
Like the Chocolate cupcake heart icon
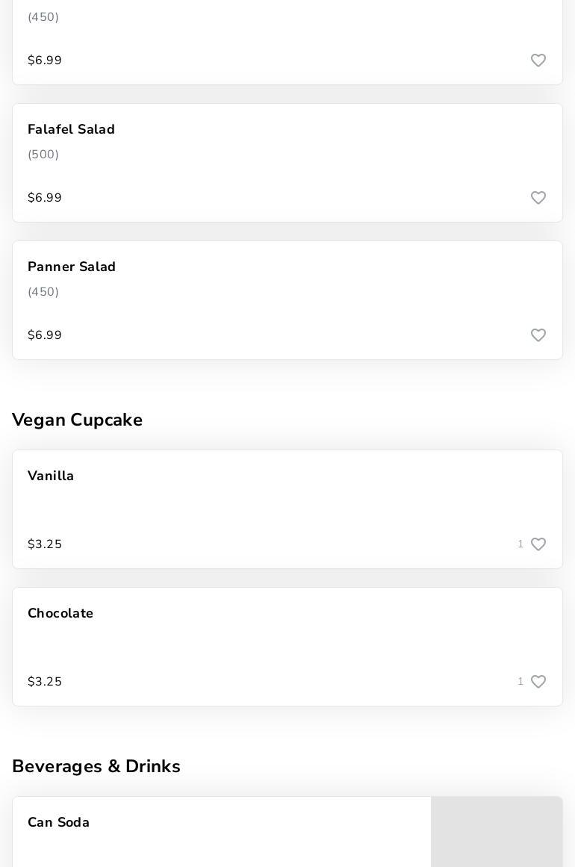[x=538, y=682]
